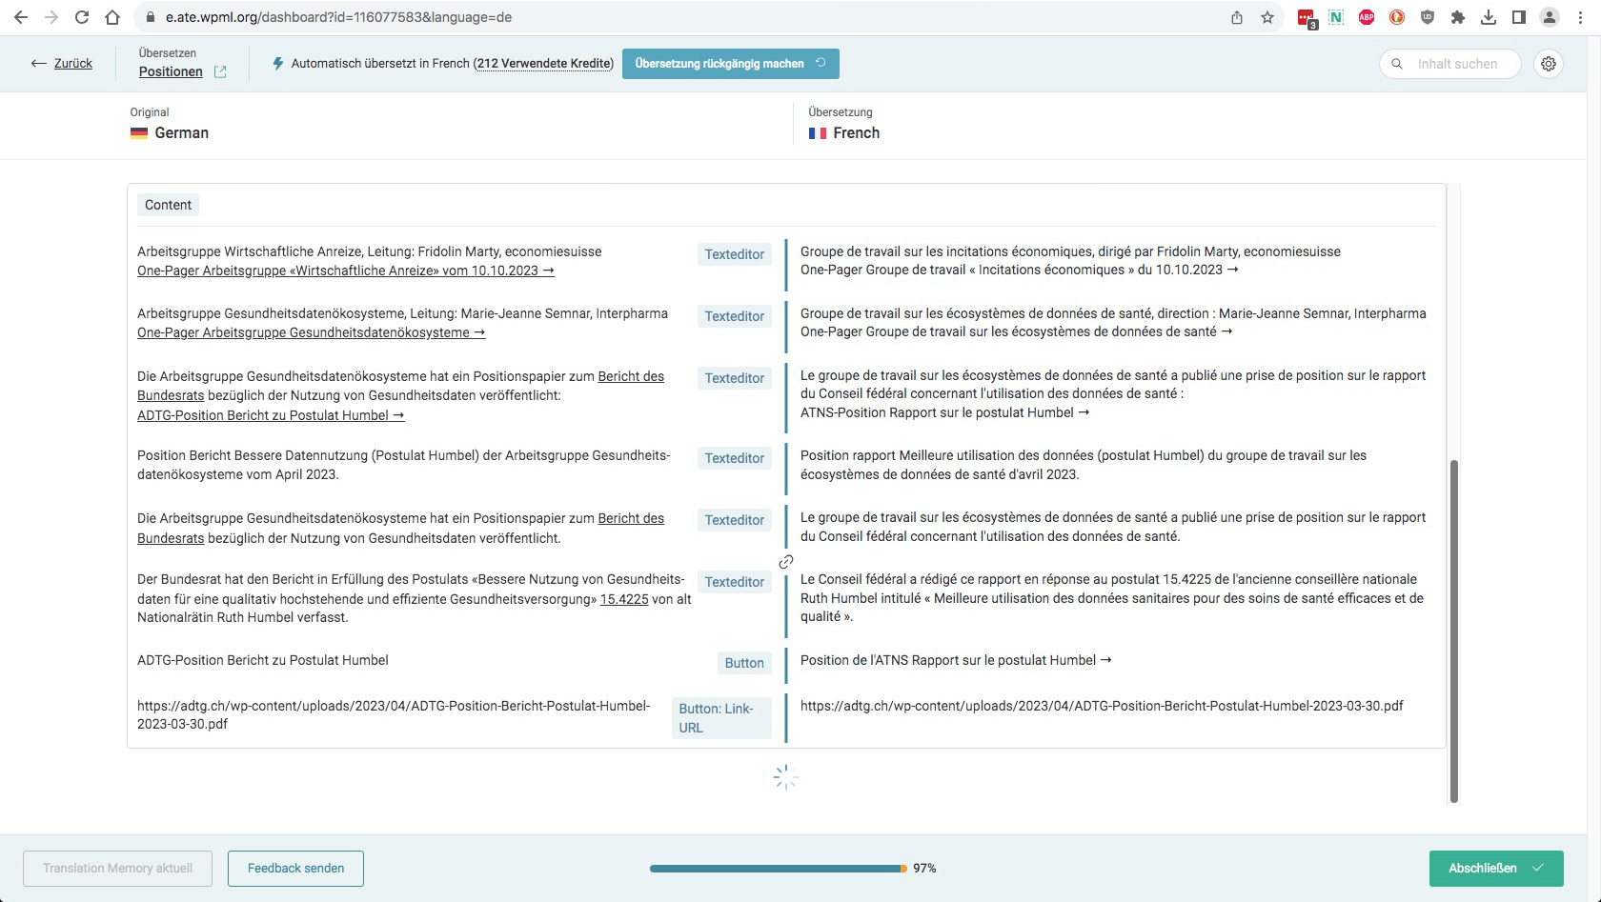Open the DuckDuckGo extension icon

(x=1397, y=17)
